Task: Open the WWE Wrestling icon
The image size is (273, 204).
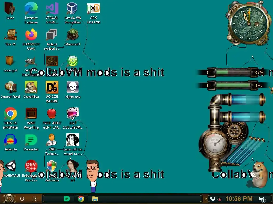Action: click(x=31, y=113)
